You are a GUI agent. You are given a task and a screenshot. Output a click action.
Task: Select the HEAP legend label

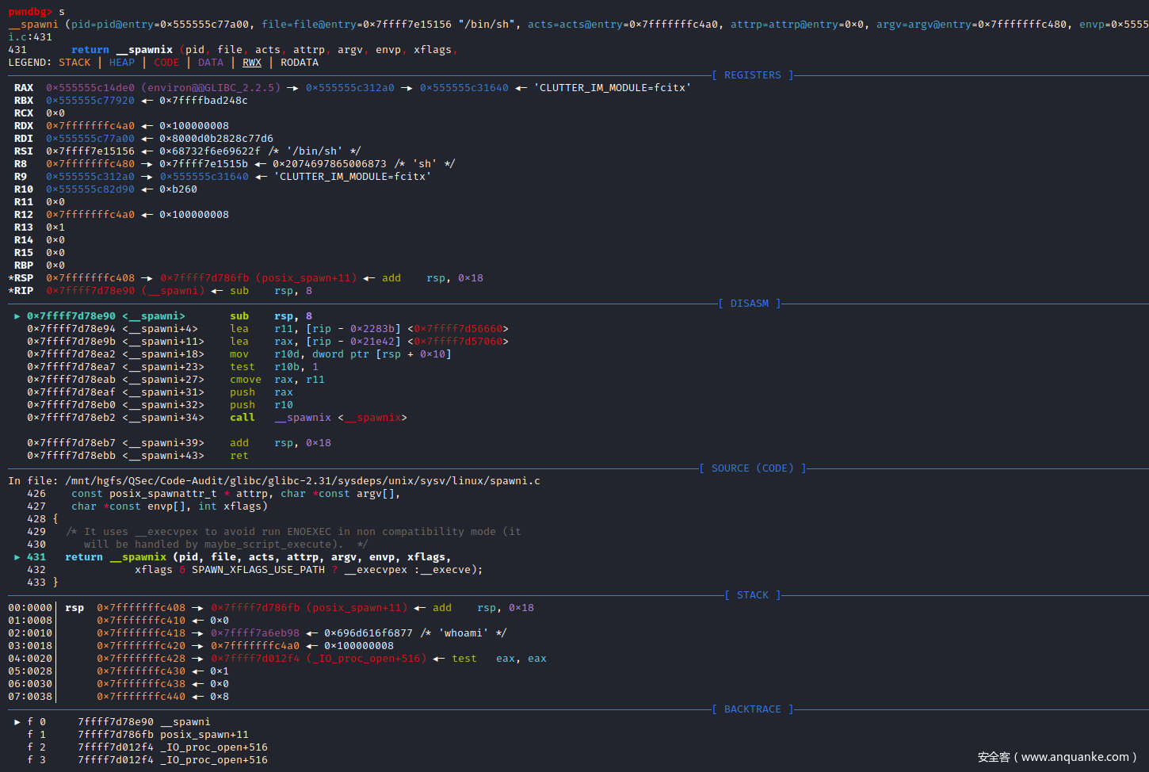pyautogui.click(x=122, y=63)
